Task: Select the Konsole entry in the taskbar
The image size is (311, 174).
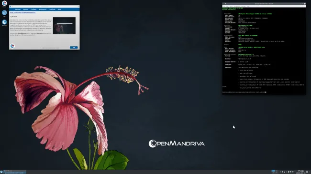Action: [x=15, y=173]
